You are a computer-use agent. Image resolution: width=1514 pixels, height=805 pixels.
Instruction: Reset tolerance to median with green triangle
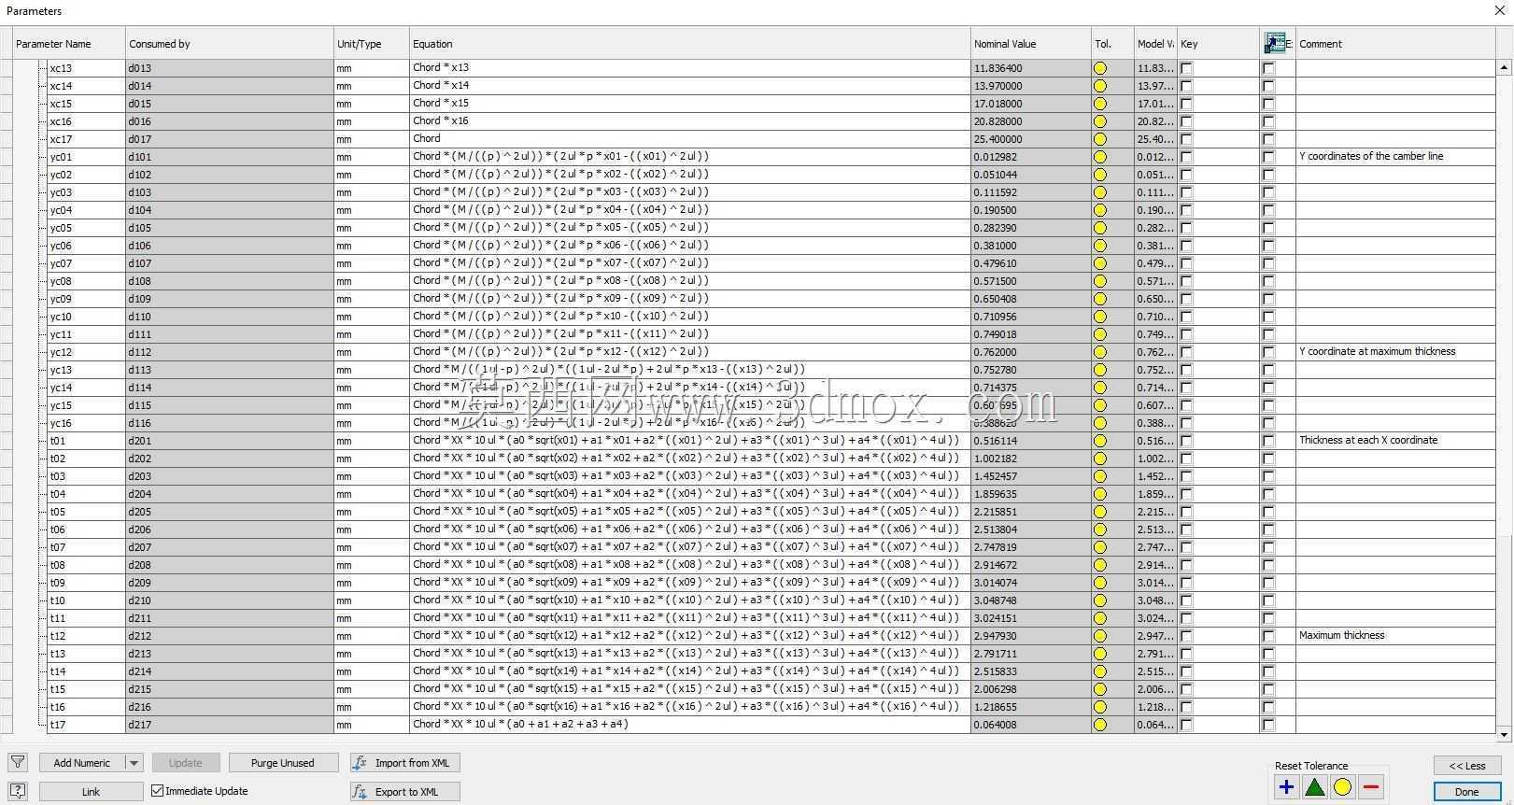click(1314, 787)
